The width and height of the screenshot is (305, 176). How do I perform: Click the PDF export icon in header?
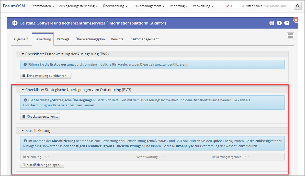(x=272, y=23)
